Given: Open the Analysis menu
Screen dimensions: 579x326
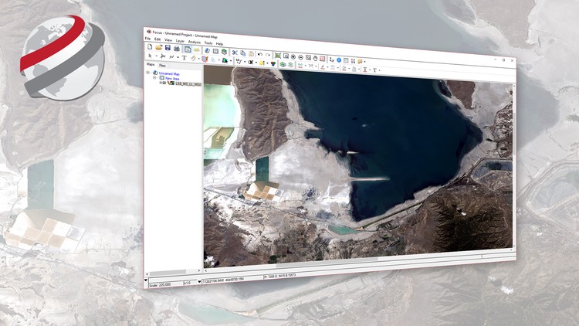Looking at the screenshot, I should 195,42.
